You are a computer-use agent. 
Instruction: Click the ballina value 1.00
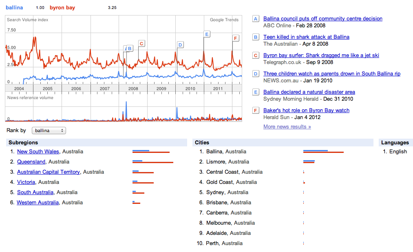pos(40,8)
